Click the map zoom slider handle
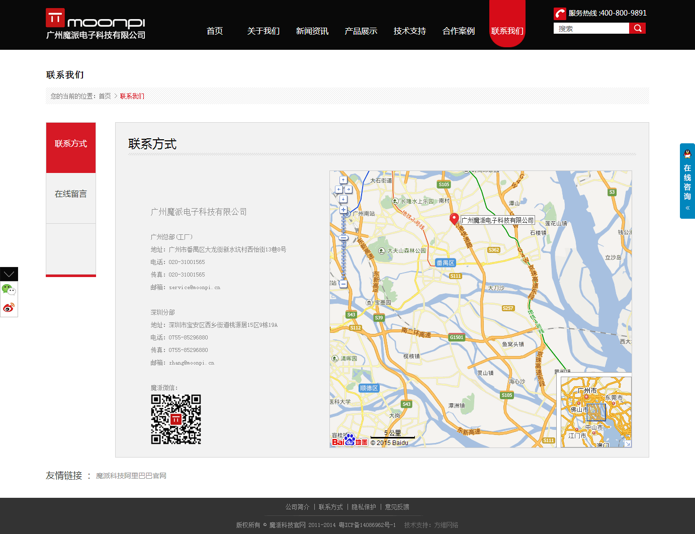 tap(343, 238)
